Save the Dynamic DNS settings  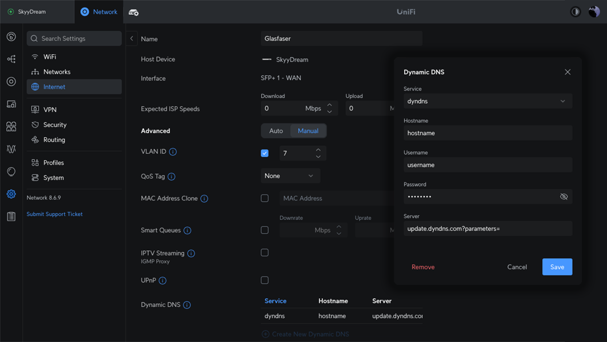click(x=557, y=267)
